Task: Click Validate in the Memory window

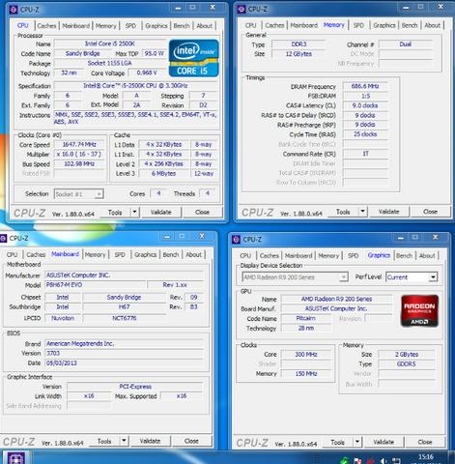Action: click(x=389, y=212)
